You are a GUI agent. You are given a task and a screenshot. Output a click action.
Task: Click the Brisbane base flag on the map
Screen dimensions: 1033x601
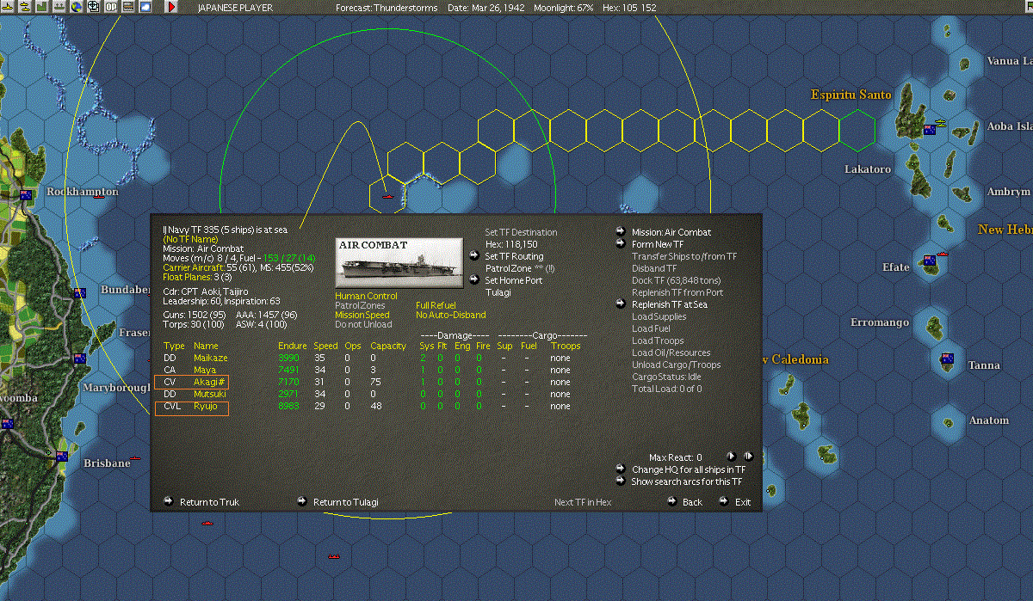pyautogui.click(x=62, y=457)
